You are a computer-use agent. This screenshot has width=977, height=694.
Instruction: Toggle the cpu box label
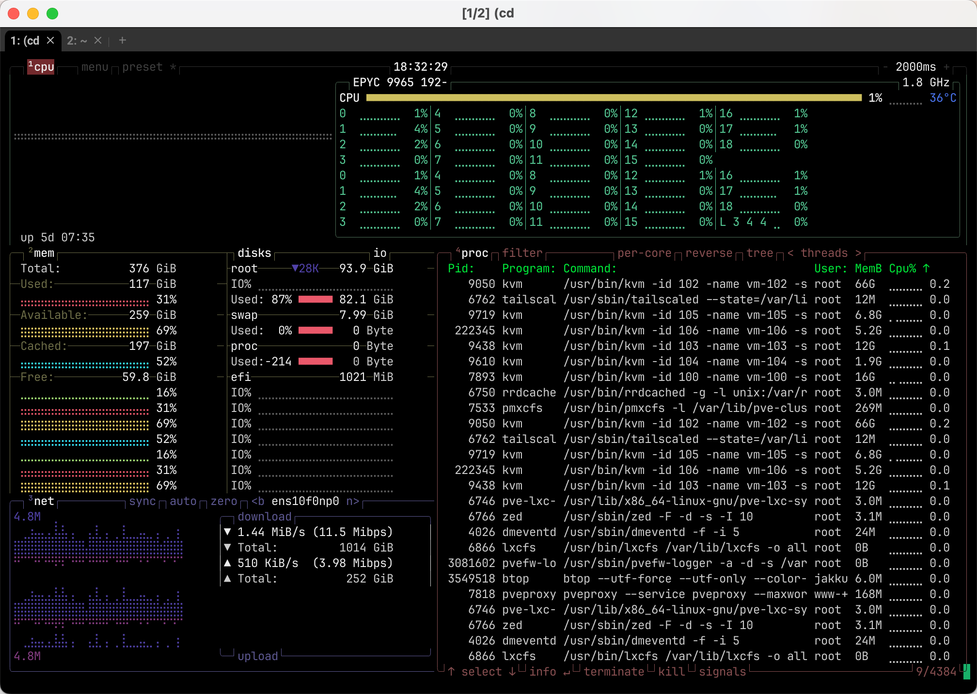[x=41, y=67]
